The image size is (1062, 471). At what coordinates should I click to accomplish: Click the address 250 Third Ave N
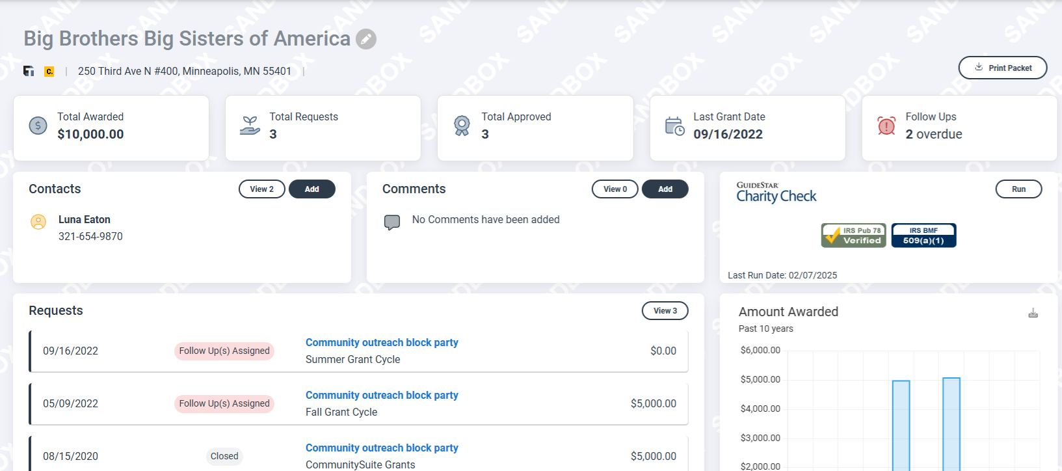[185, 72]
